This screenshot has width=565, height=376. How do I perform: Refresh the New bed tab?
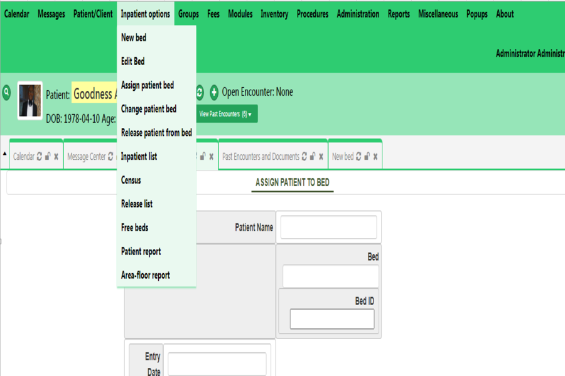coord(358,156)
